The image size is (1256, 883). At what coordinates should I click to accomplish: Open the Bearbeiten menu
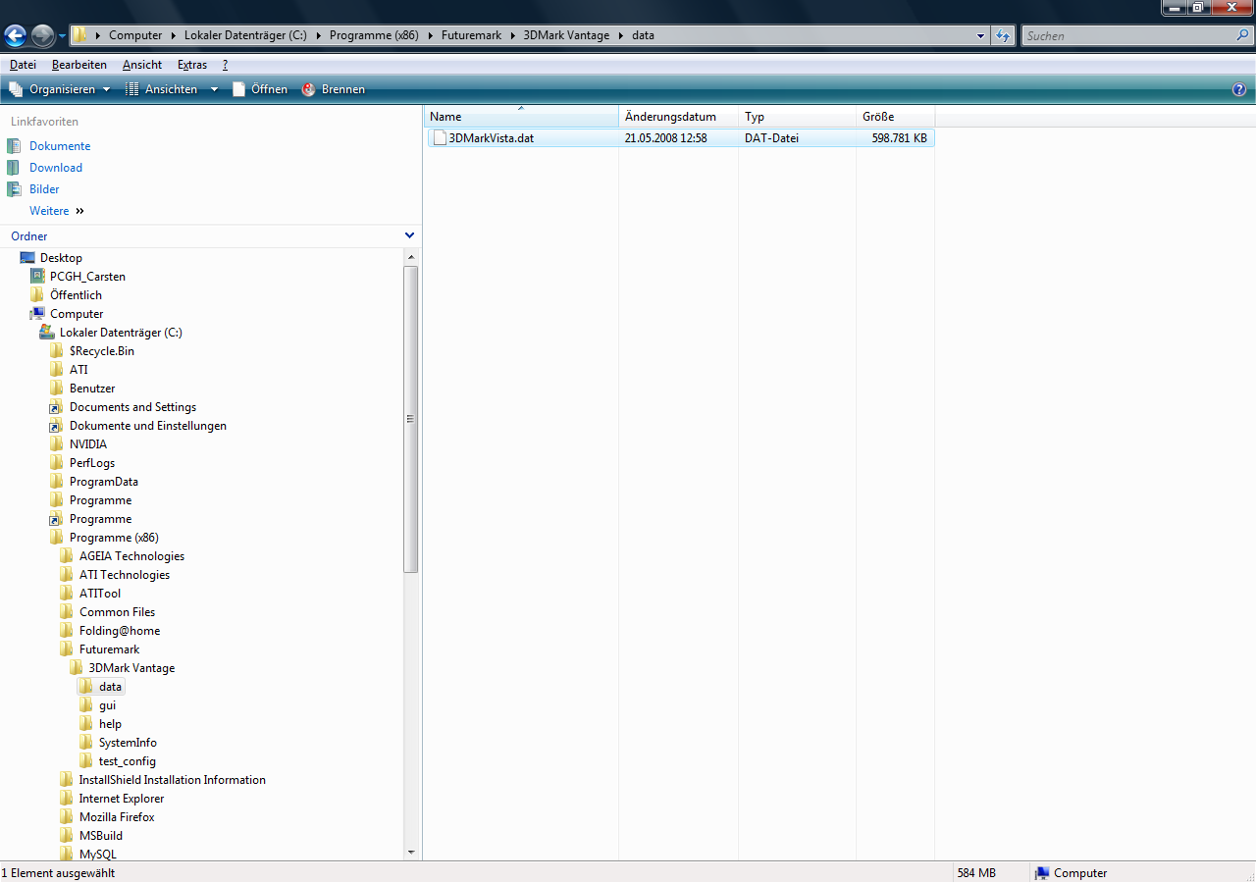click(79, 65)
